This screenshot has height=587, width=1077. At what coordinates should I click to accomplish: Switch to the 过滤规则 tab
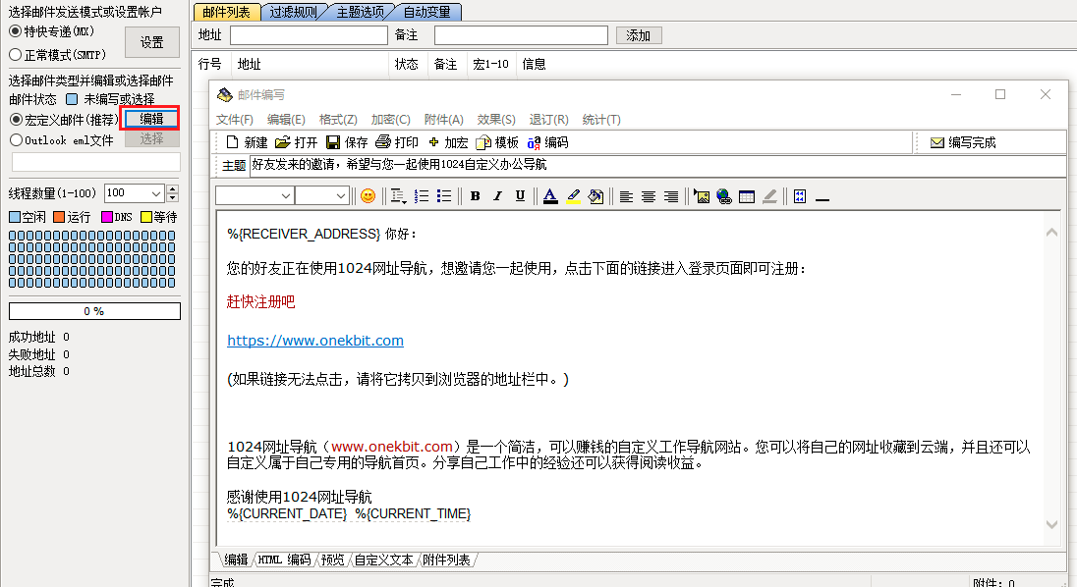click(x=296, y=13)
